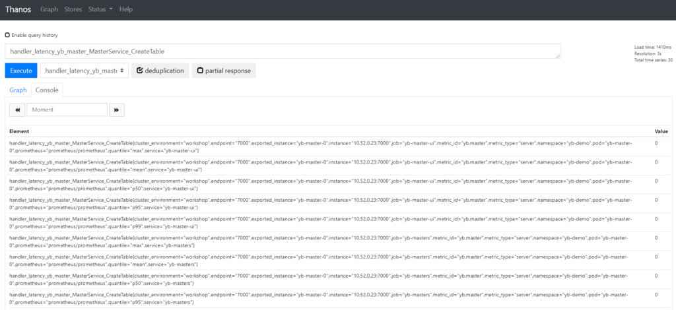Click the rewind time double-arrow button
Screen dimensions: 676x310
coord(18,109)
